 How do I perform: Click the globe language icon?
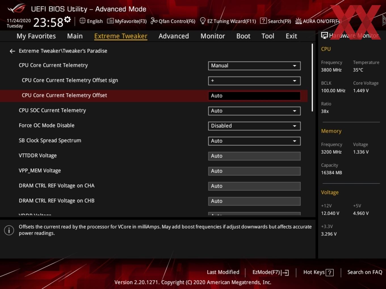point(82,21)
